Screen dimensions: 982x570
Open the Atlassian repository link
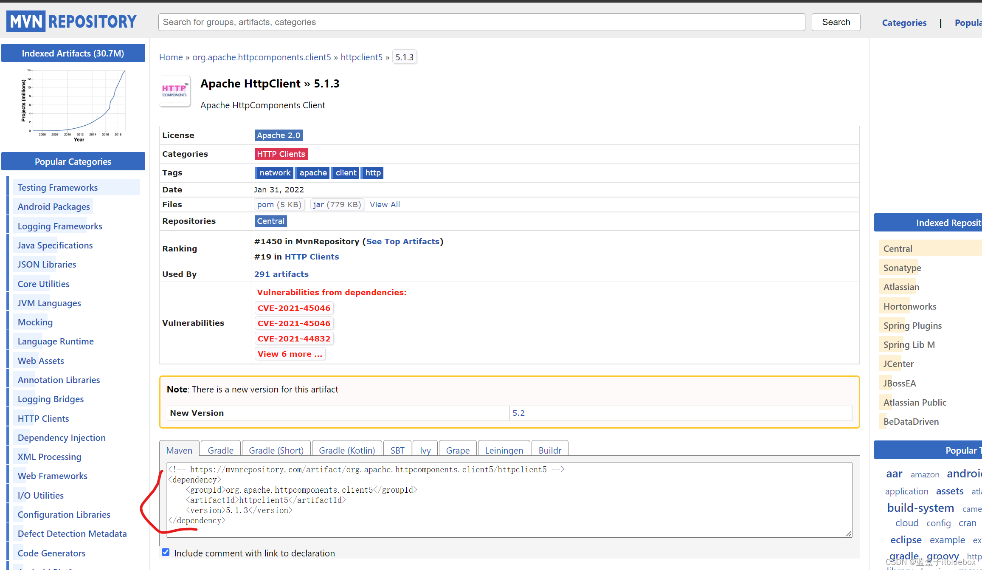tap(901, 287)
